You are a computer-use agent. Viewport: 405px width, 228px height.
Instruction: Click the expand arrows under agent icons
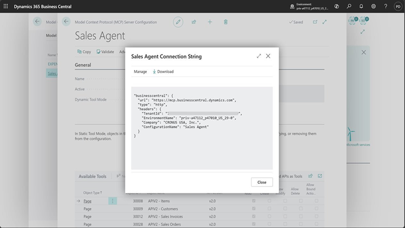coord(362,32)
